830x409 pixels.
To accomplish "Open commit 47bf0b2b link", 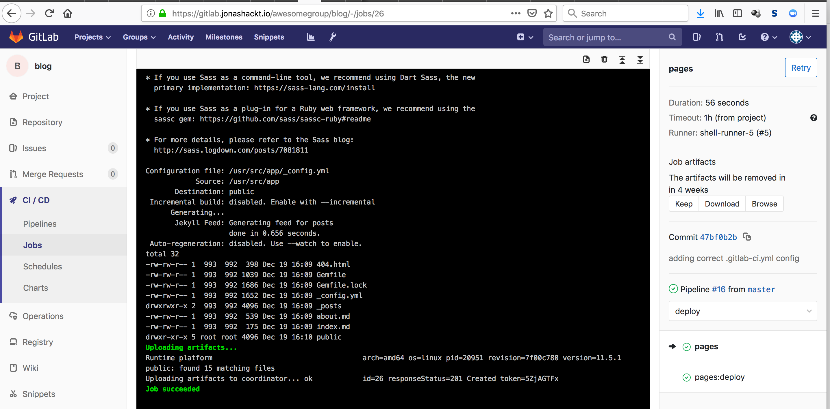I will pyautogui.click(x=718, y=237).
